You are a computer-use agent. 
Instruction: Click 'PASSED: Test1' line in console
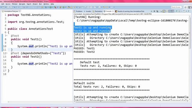84,48
